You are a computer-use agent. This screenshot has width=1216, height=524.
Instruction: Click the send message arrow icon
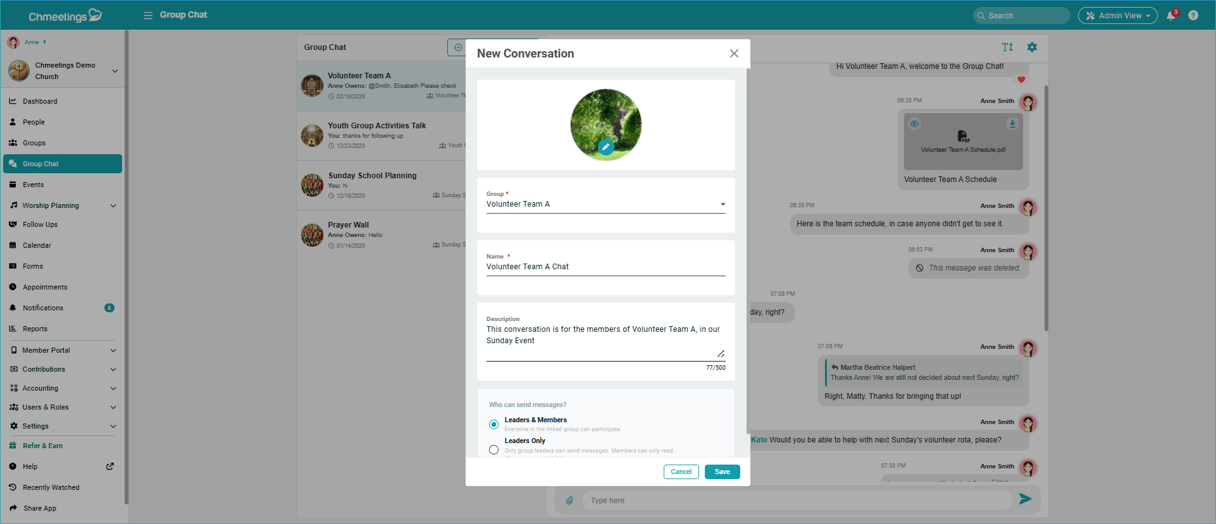(1025, 499)
